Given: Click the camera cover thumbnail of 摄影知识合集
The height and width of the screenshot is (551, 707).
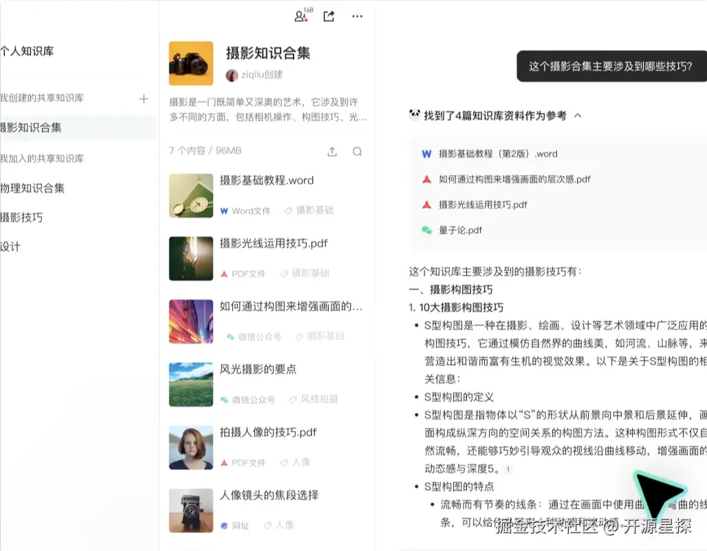Looking at the screenshot, I should tap(191, 63).
